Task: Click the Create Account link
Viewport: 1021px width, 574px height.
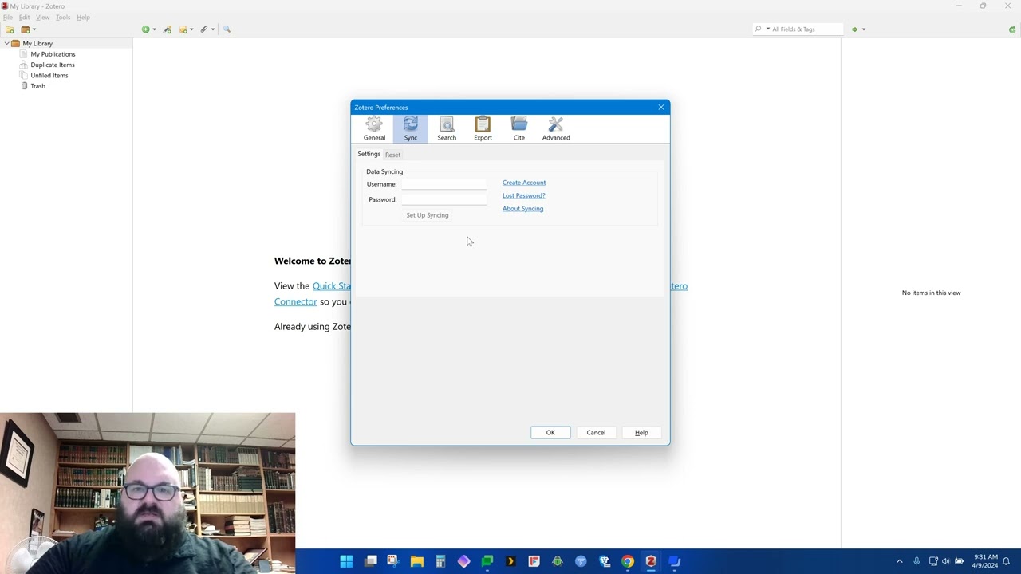Action: 524,183
